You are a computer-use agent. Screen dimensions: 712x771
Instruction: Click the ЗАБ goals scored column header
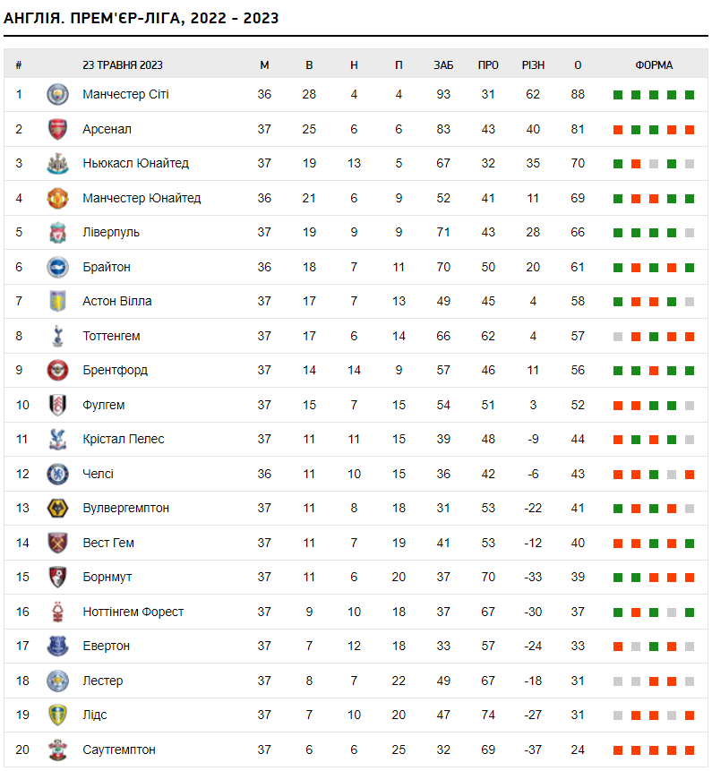click(x=443, y=64)
